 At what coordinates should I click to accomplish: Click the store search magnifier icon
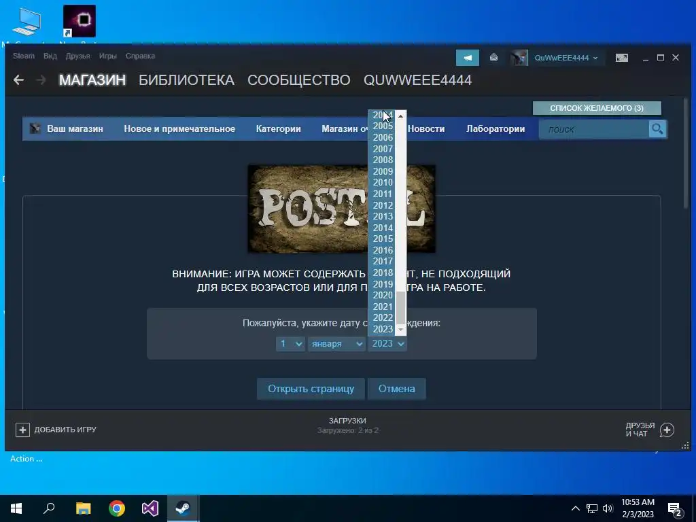[657, 129]
